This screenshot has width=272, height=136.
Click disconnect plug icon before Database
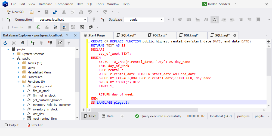point(103,19)
